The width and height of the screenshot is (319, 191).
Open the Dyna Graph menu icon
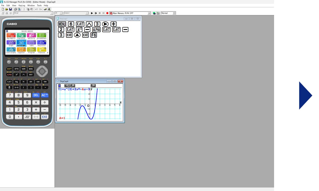click(21, 42)
